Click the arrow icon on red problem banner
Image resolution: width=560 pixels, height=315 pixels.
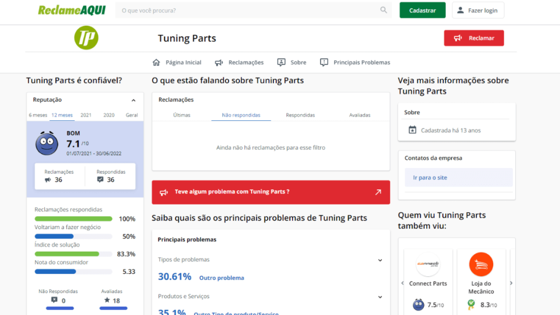pyautogui.click(x=378, y=192)
